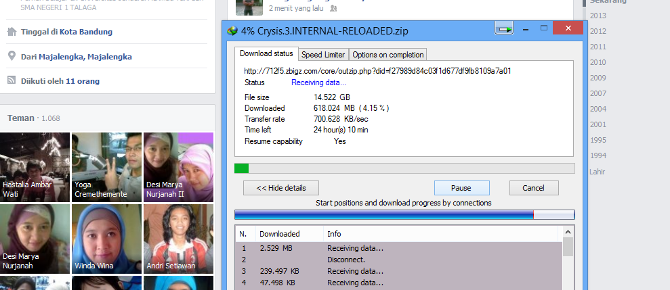Minimize the IDM download window
This screenshot has height=290, width=670.
(x=526, y=29)
